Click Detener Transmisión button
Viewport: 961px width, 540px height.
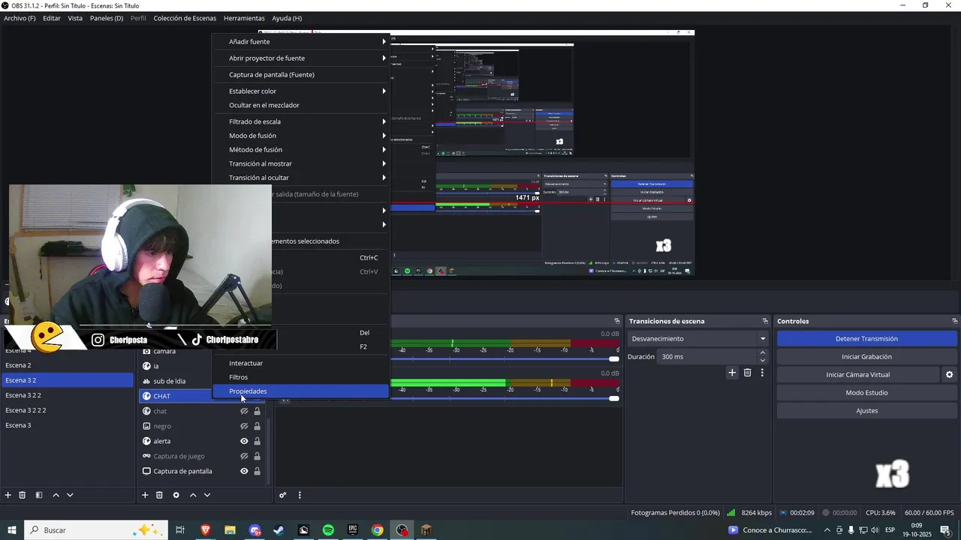[866, 339]
